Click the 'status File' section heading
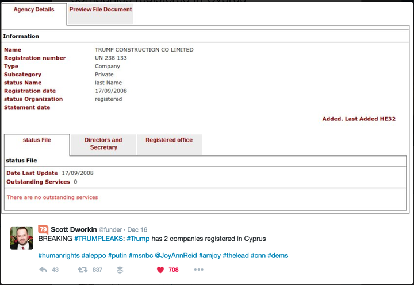414x285 pixels. coord(21,161)
